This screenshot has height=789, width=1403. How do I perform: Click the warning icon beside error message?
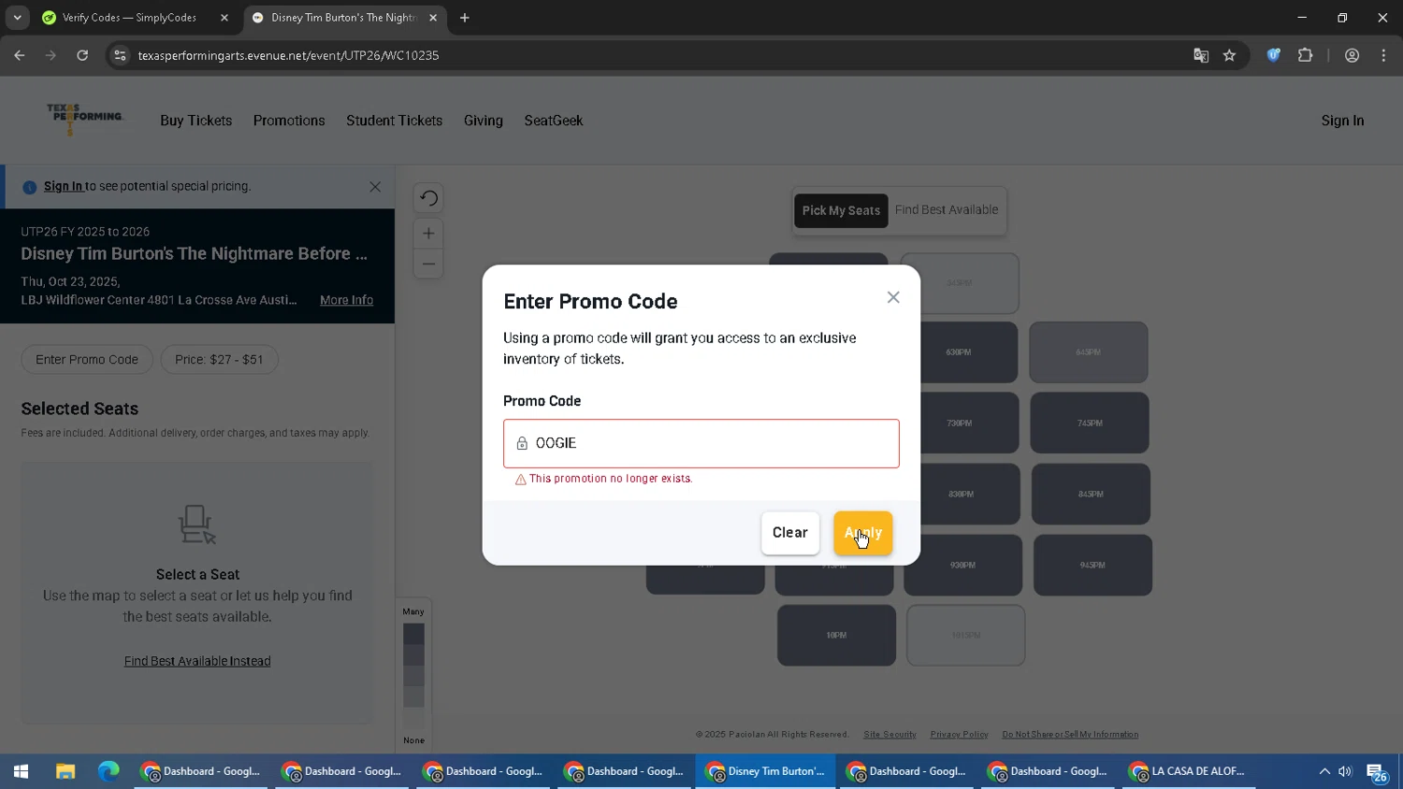521,480
